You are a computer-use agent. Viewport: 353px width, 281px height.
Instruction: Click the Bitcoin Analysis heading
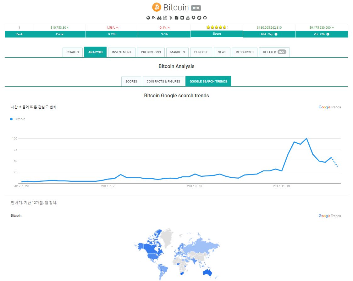[176, 66]
